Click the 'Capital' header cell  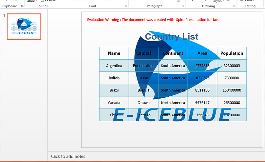pos(144,53)
